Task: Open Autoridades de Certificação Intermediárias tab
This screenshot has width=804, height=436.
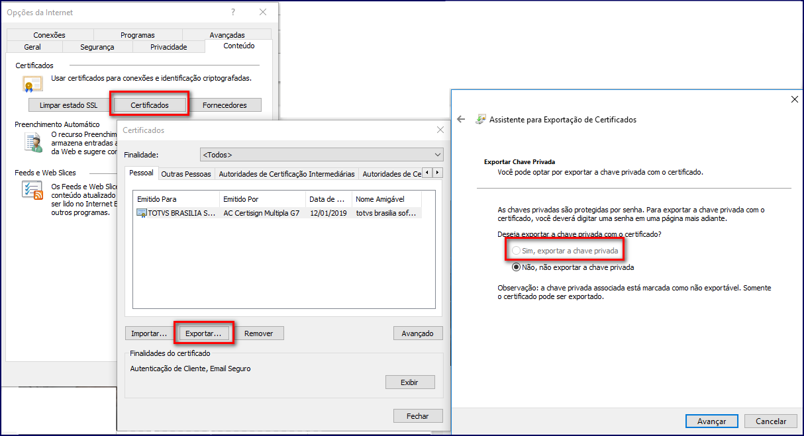Action: [x=287, y=174]
